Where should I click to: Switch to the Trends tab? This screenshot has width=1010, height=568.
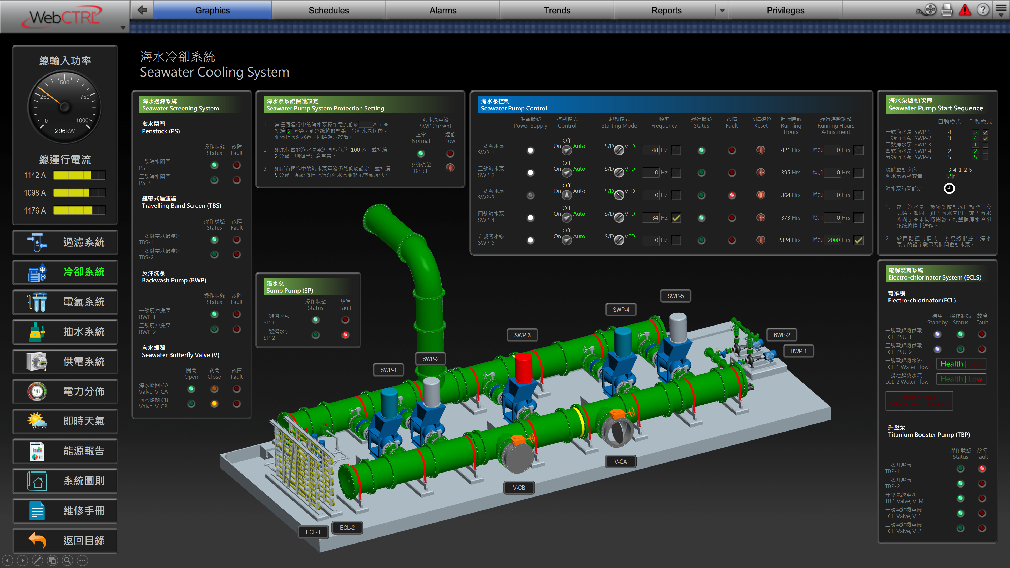click(557, 11)
